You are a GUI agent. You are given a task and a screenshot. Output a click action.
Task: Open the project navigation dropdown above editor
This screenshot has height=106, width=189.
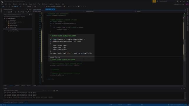[58, 11]
